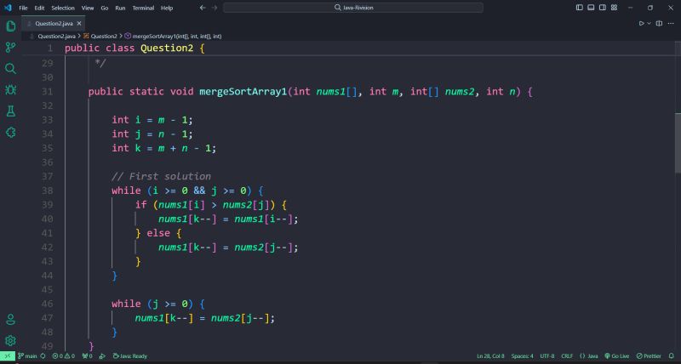Toggle primary side bar visibility
The height and width of the screenshot is (364, 681).
tap(580, 8)
